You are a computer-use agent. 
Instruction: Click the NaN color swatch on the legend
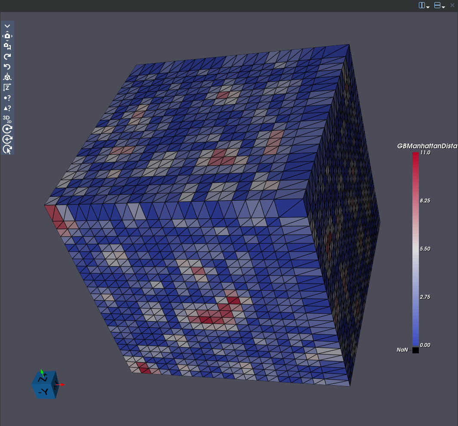click(x=415, y=350)
